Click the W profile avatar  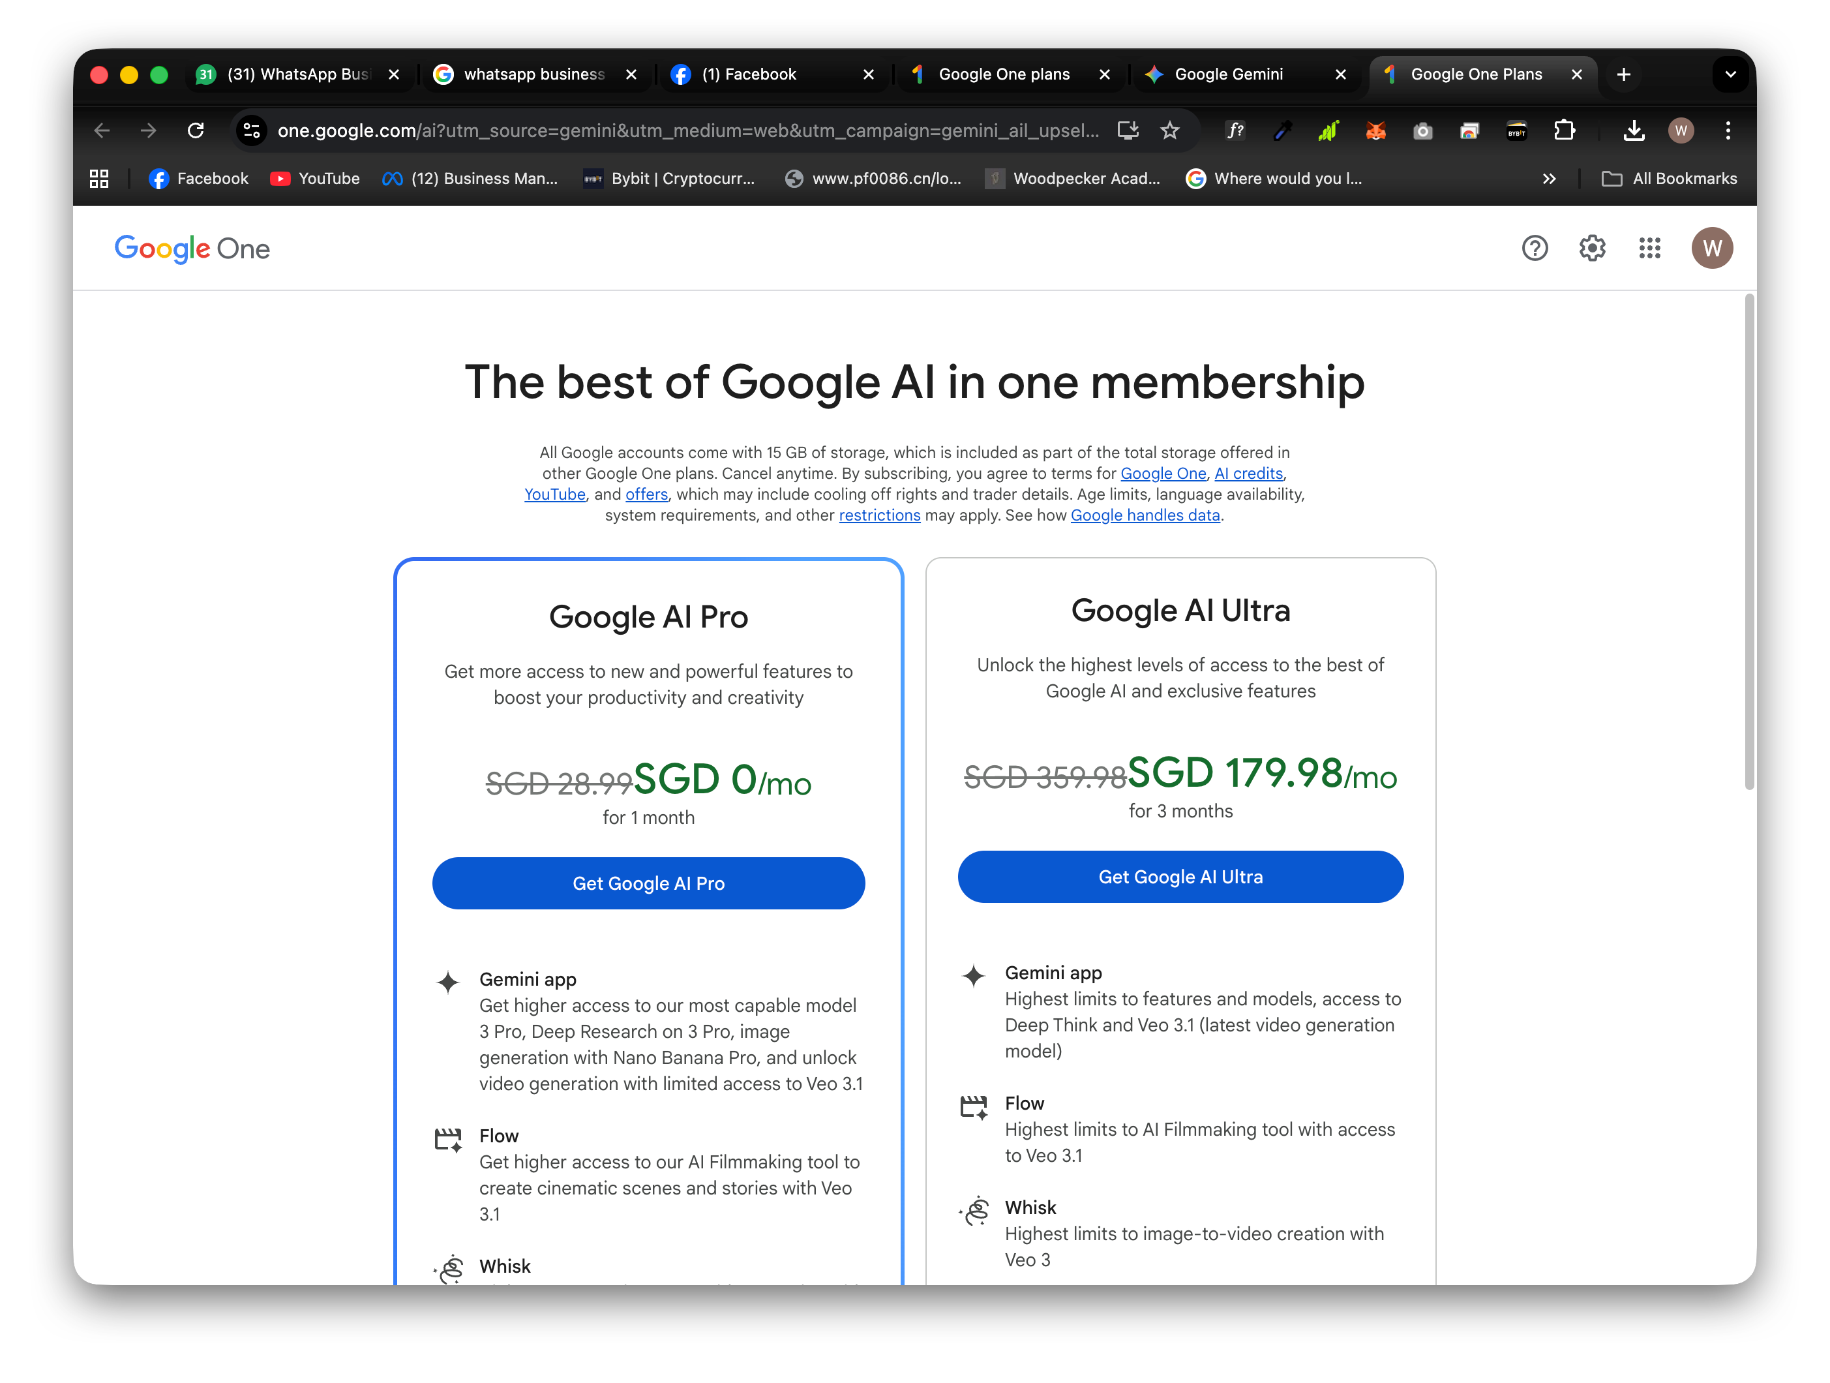pyautogui.click(x=1713, y=249)
